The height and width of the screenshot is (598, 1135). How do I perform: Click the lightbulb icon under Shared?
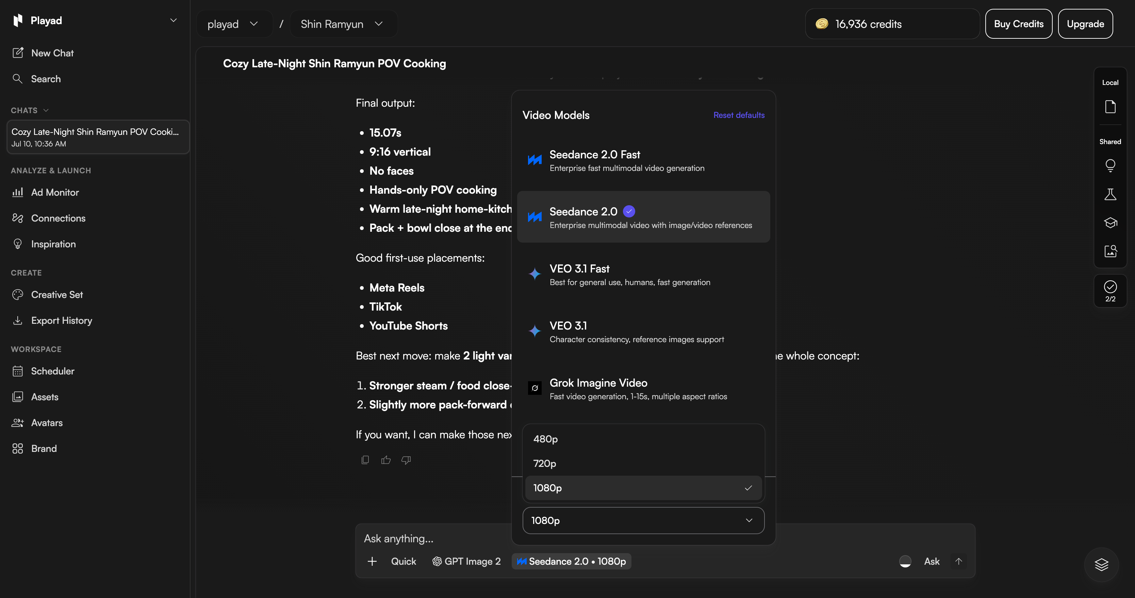click(x=1110, y=165)
